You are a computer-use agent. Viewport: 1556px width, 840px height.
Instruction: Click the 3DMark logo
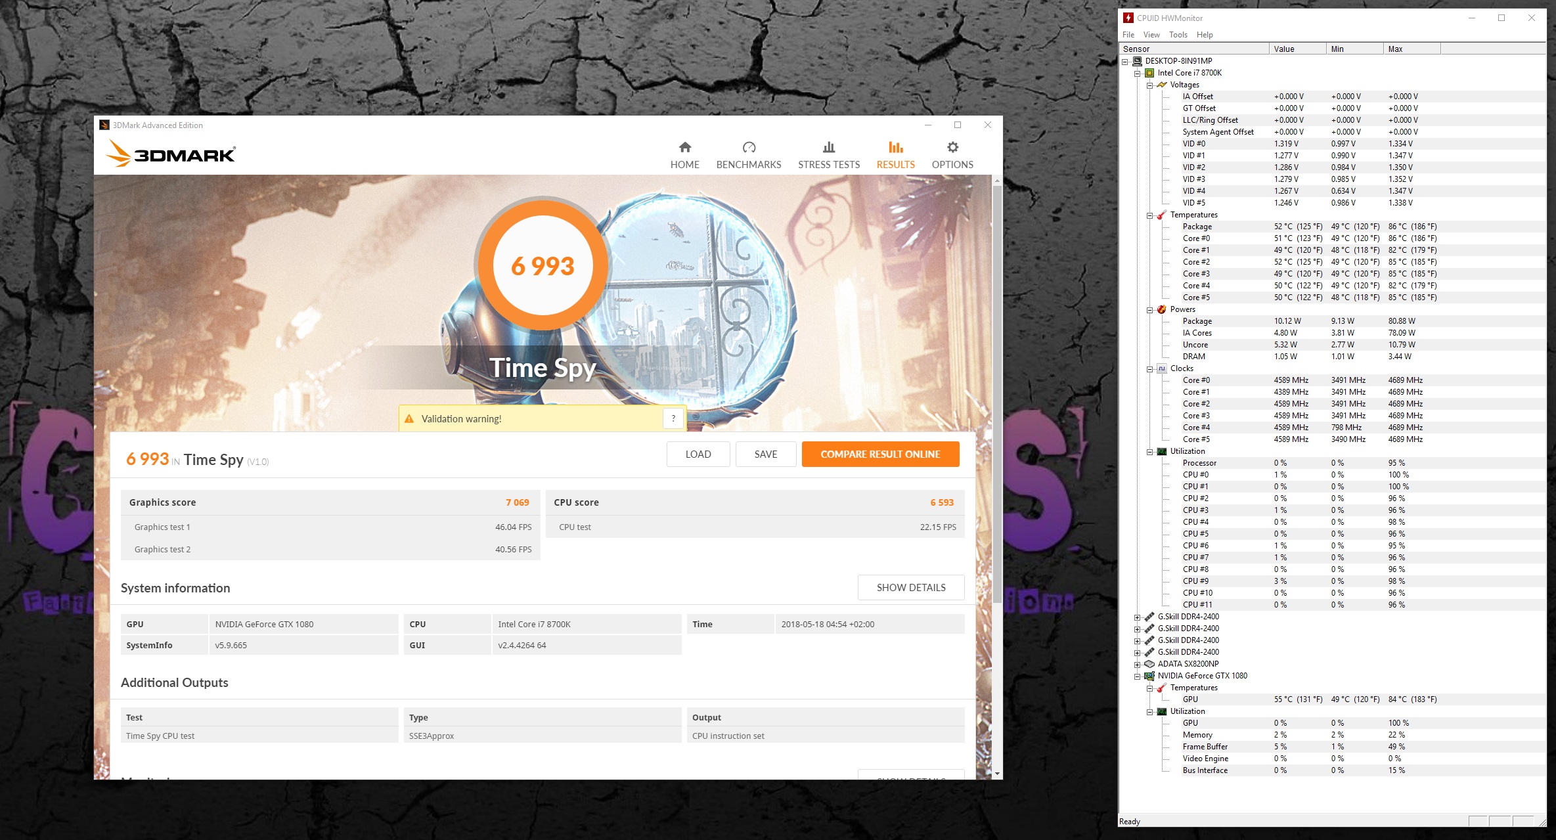point(171,154)
